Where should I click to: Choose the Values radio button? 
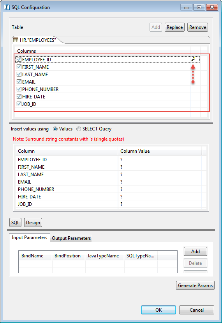[x=55, y=129]
